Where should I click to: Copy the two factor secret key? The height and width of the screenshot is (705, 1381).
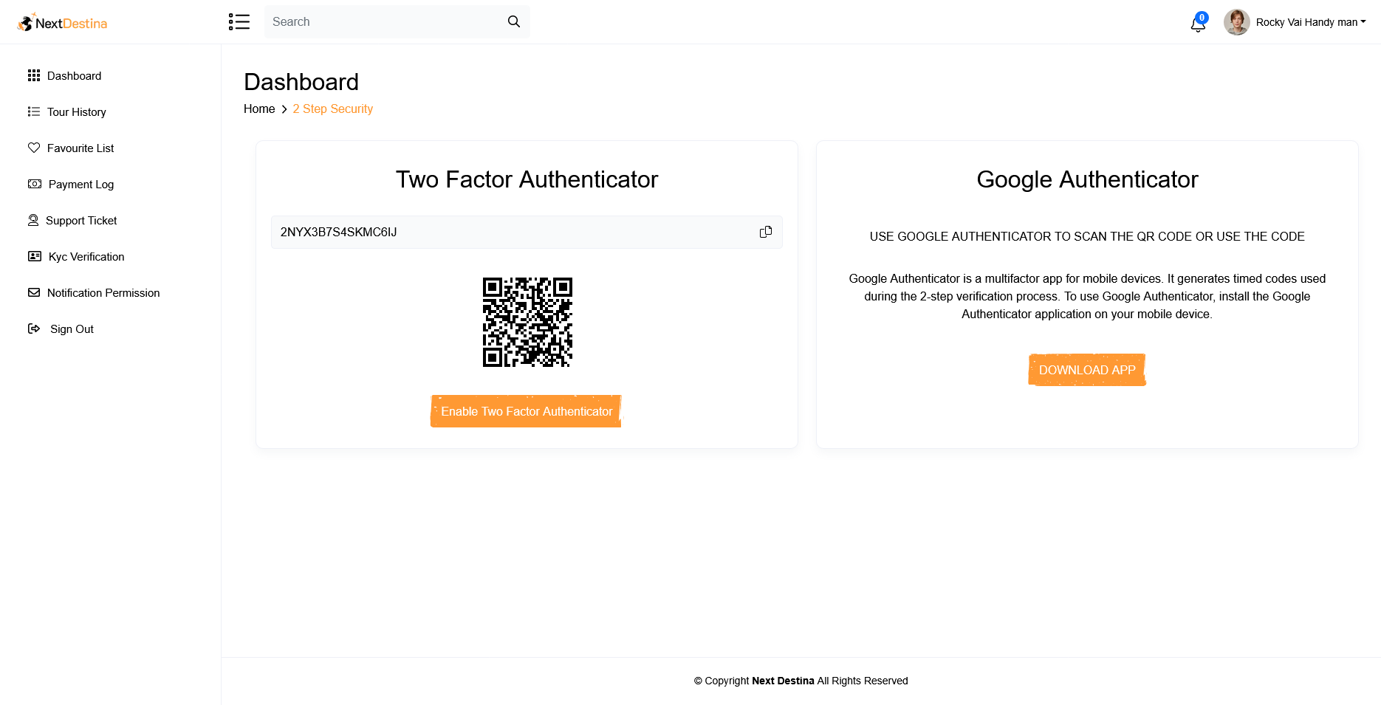click(766, 232)
